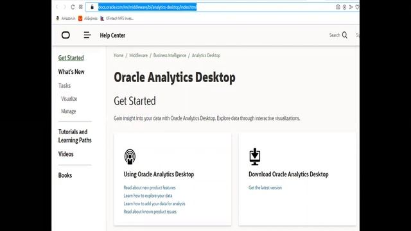The width and height of the screenshot is (411, 231).
Task: Open Visualize under Tasks
Action: click(x=69, y=99)
